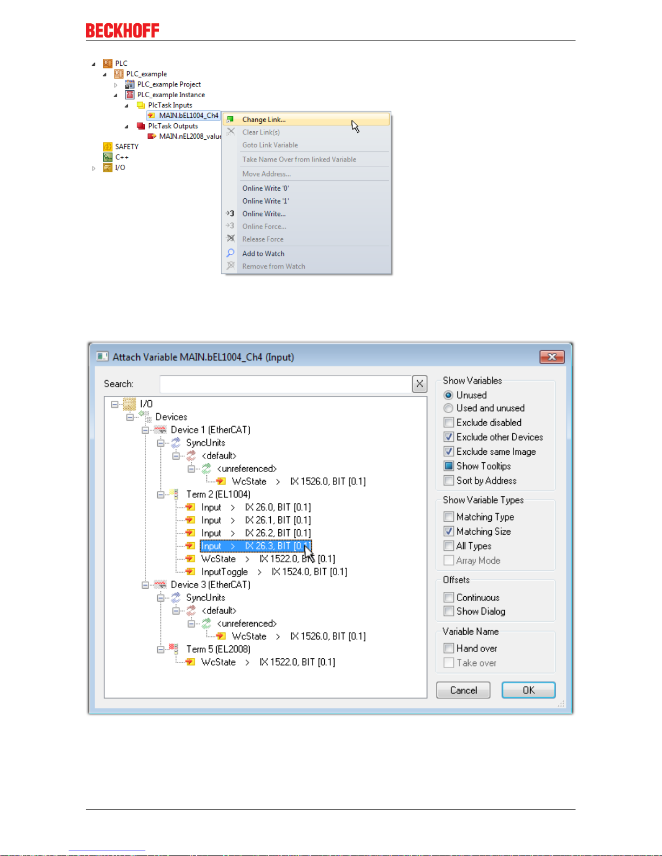The width and height of the screenshot is (662, 856).
Task: Collapse the PLC tree node
Action: coord(94,64)
